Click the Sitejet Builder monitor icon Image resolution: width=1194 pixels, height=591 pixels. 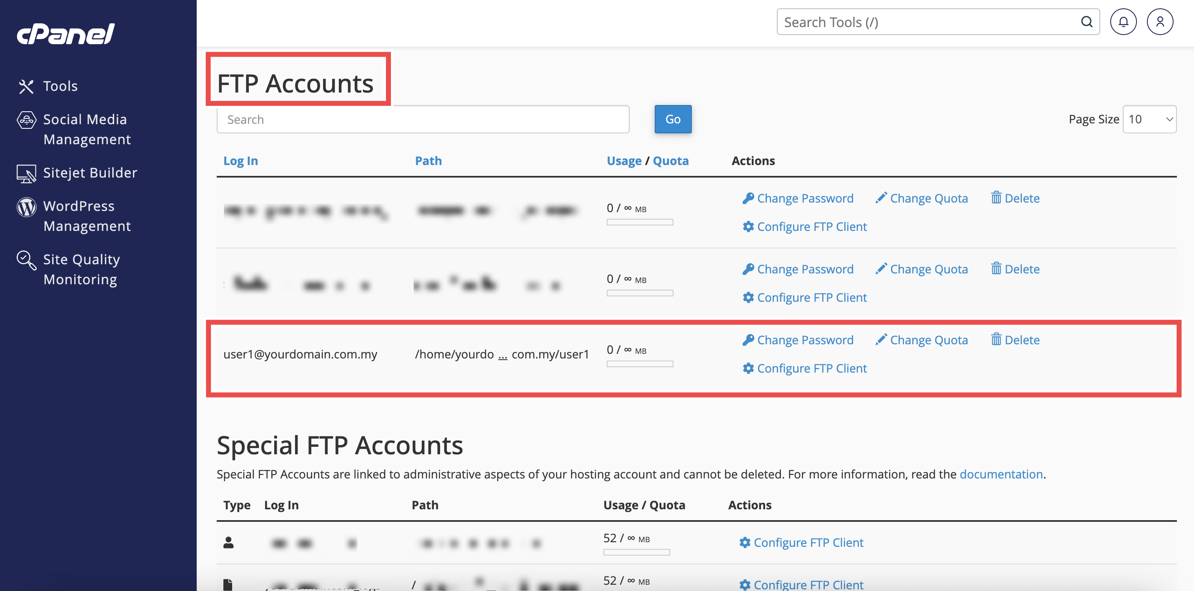[x=26, y=173]
